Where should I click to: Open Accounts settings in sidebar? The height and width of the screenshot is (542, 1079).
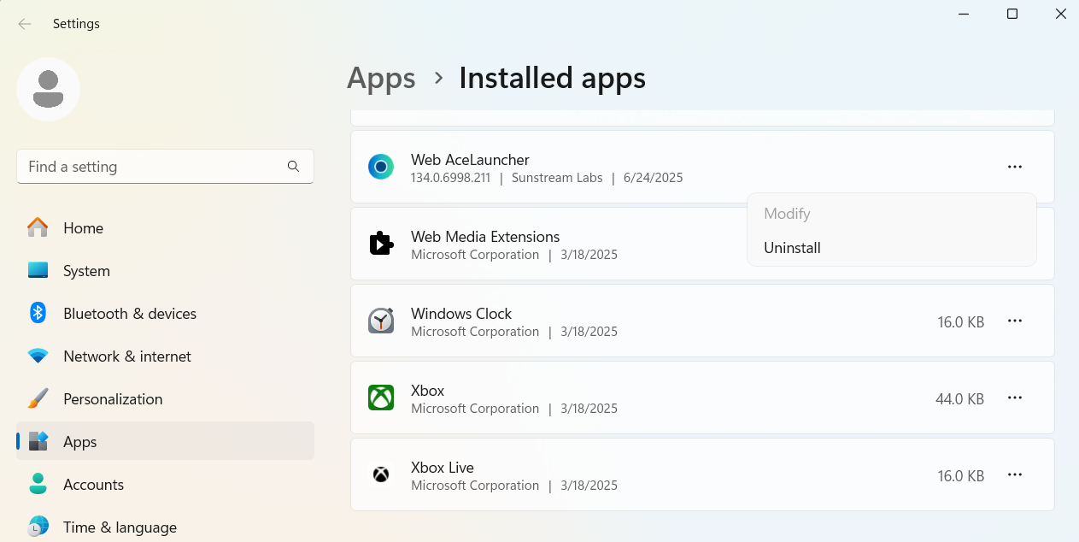click(93, 485)
